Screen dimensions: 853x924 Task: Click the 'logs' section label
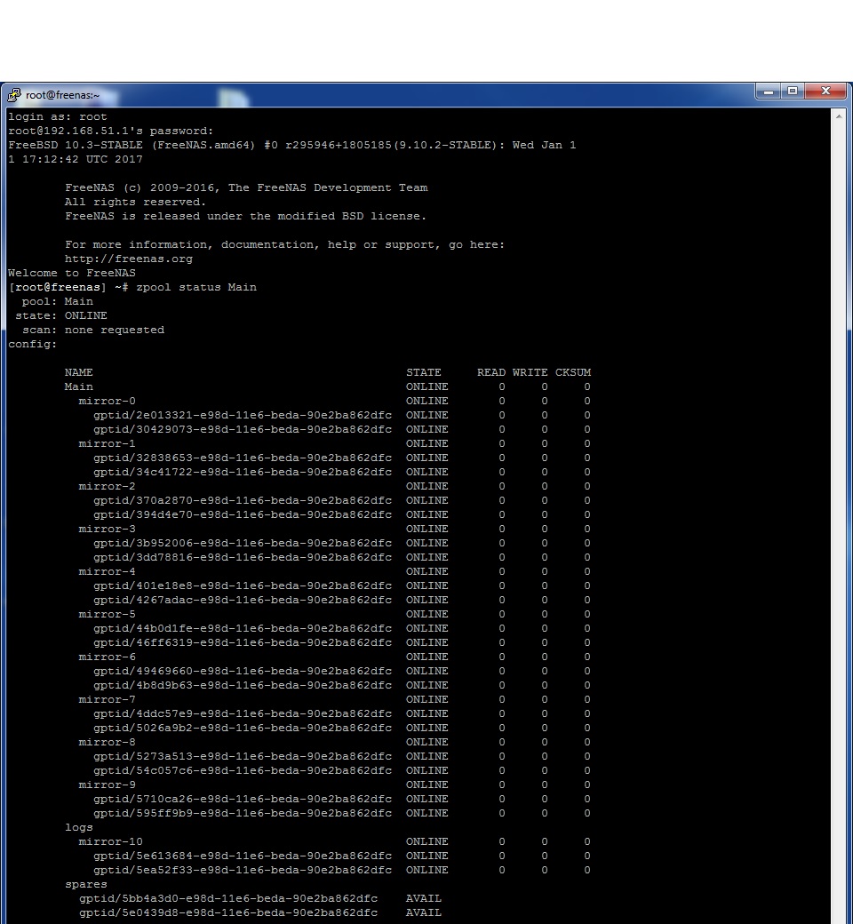pos(78,827)
